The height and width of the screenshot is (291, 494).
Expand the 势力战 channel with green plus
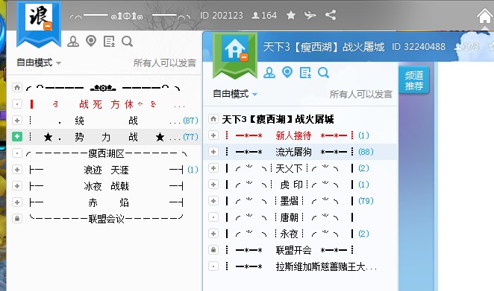[17, 137]
